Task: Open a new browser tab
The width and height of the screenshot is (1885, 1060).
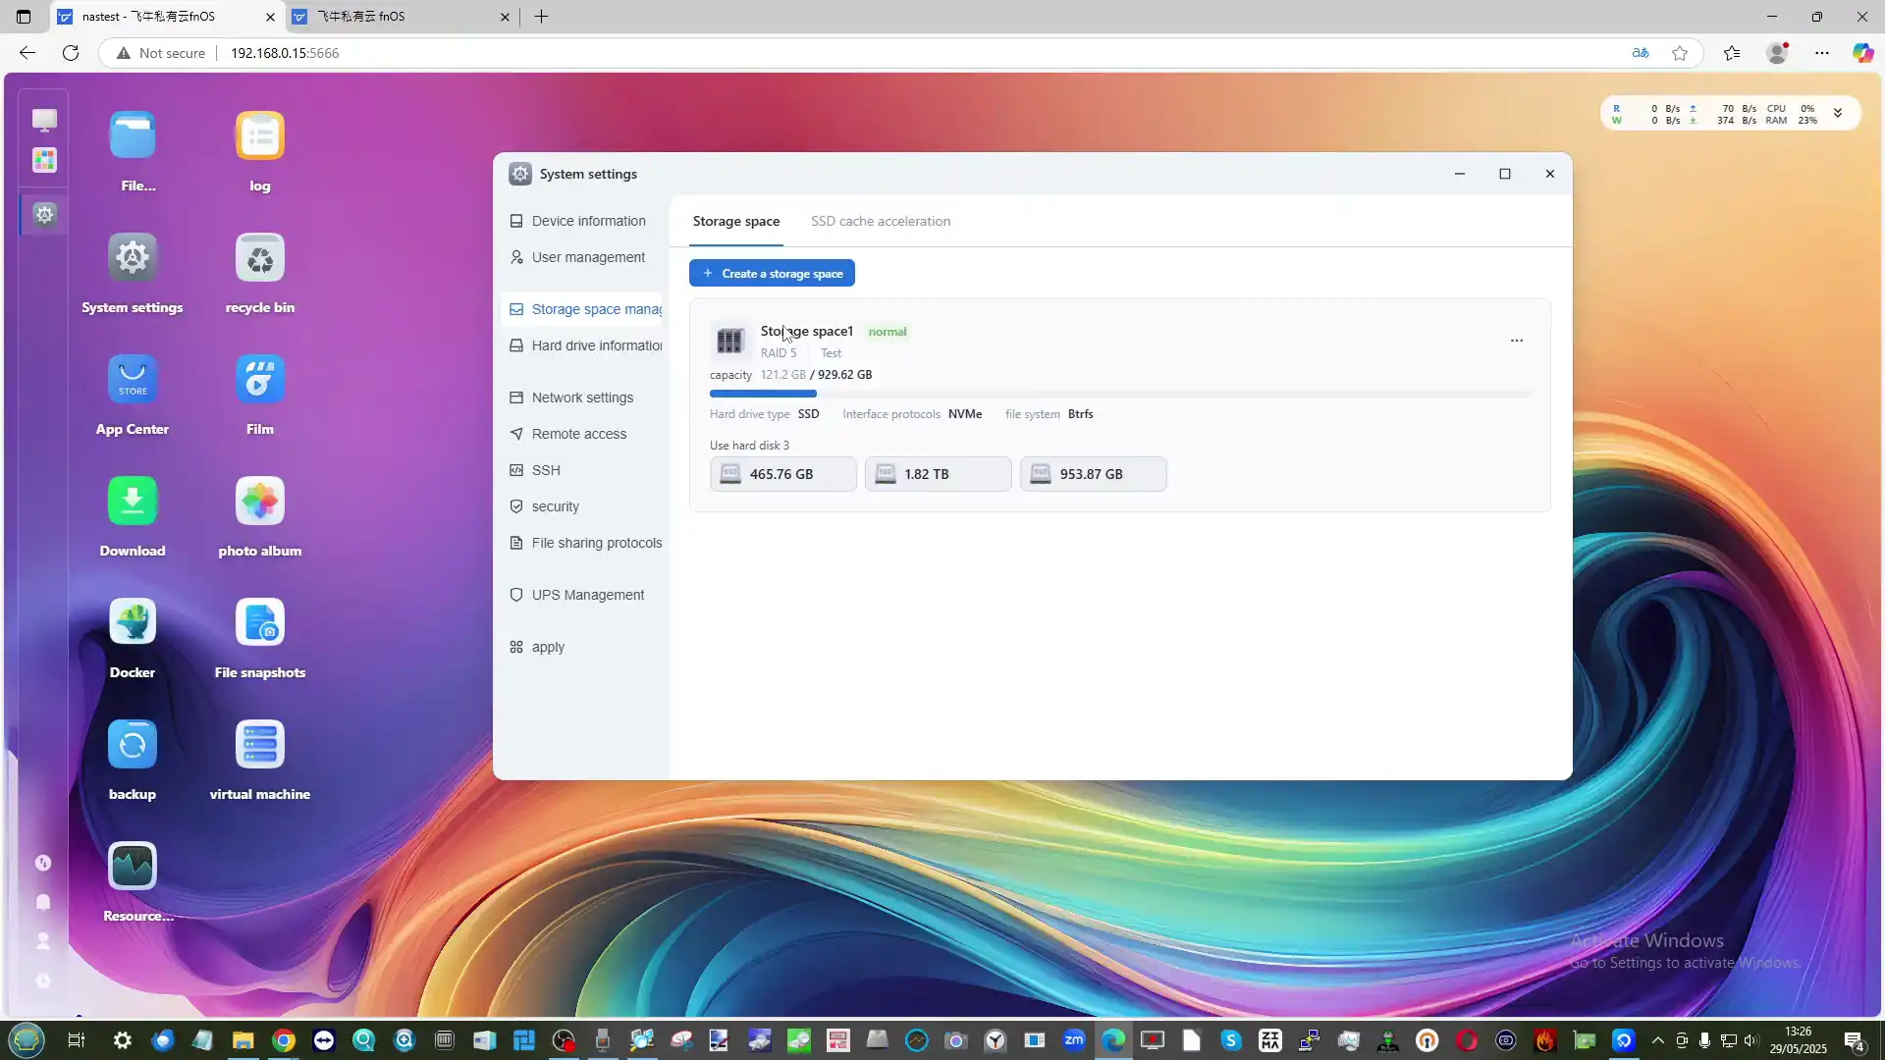Action: [541, 17]
